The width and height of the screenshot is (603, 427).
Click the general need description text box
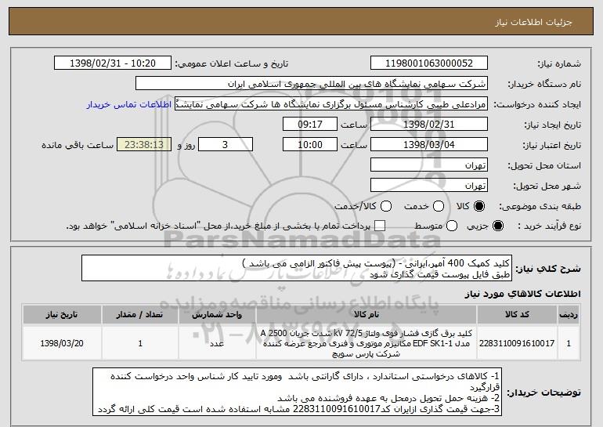click(297, 268)
